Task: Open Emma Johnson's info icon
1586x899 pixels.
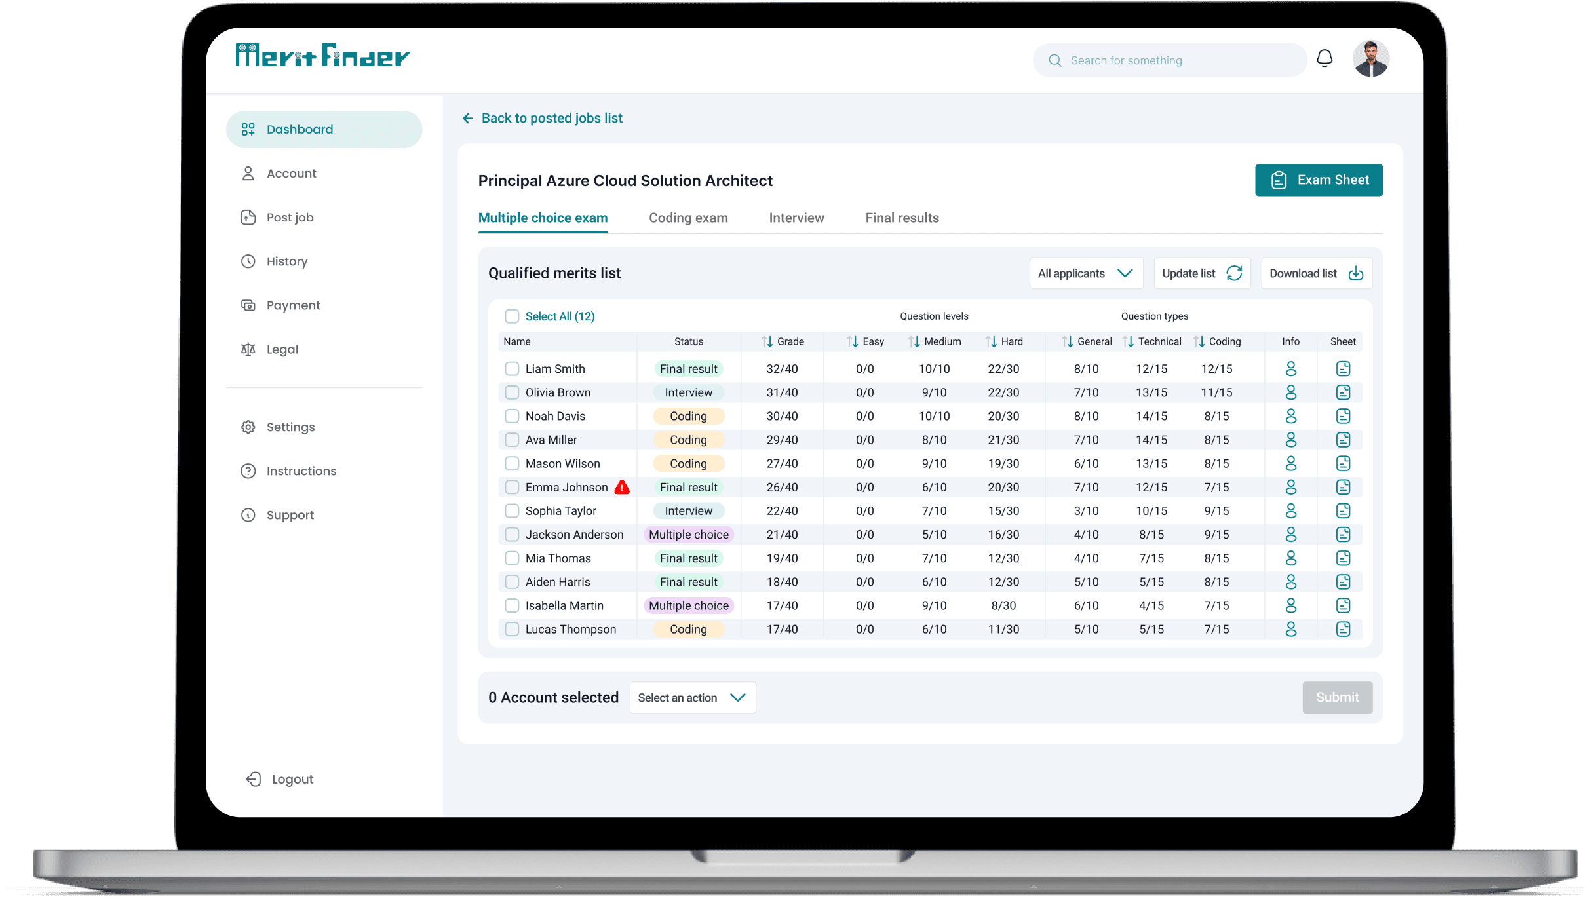Action: pos(1290,487)
